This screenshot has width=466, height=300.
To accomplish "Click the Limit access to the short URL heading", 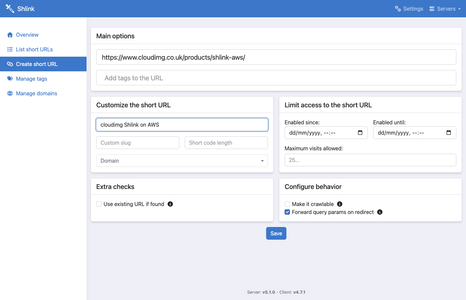I will coord(328,105).
